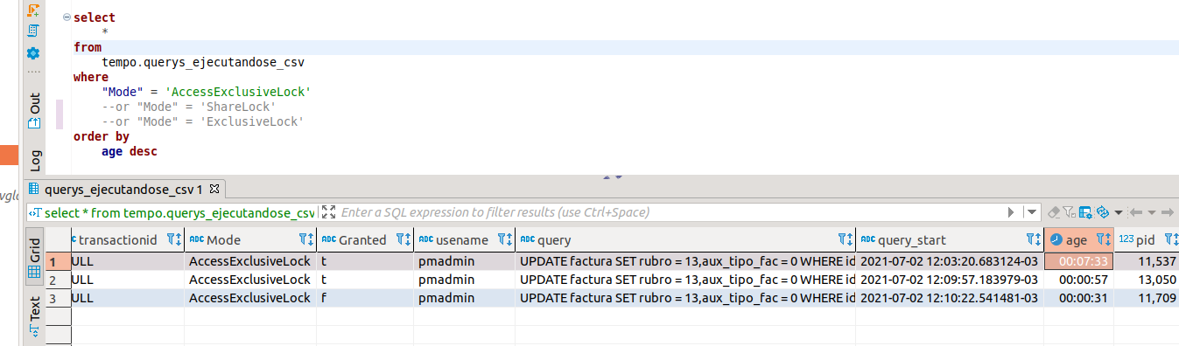
Task: Click the execute script icon in sidebar
Action: click(33, 10)
